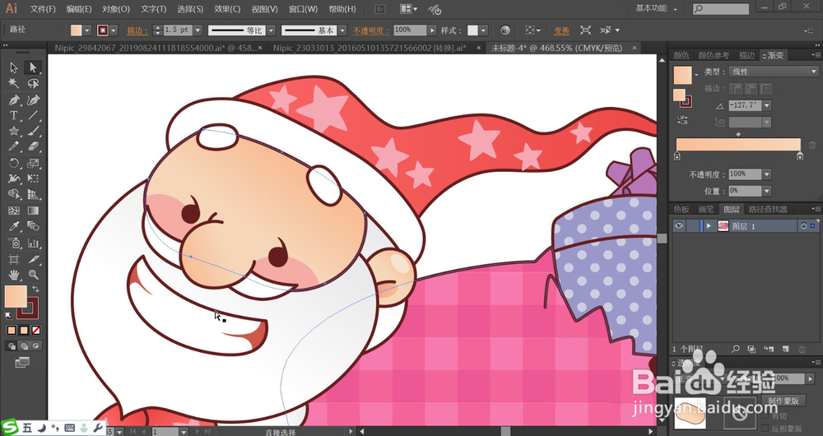The width and height of the screenshot is (823, 436).
Task: Select the Shape Builder tool
Action: [14, 195]
